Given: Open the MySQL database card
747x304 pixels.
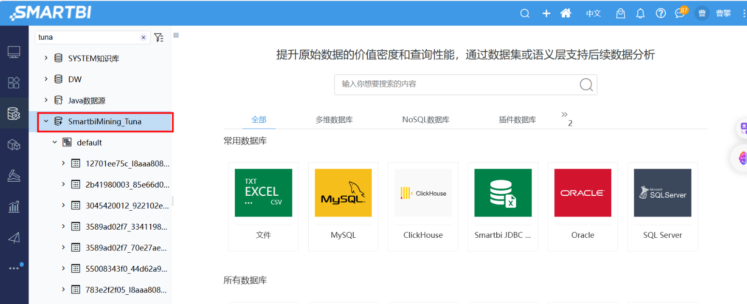Looking at the screenshot, I should [x=343, y=206].
